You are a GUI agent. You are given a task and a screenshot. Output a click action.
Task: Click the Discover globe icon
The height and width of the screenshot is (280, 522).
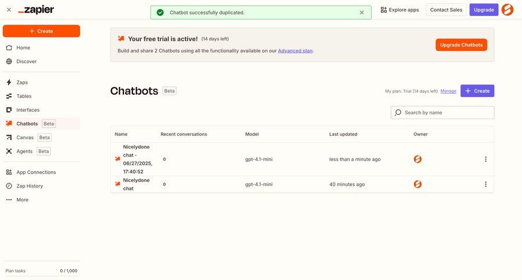9,61
